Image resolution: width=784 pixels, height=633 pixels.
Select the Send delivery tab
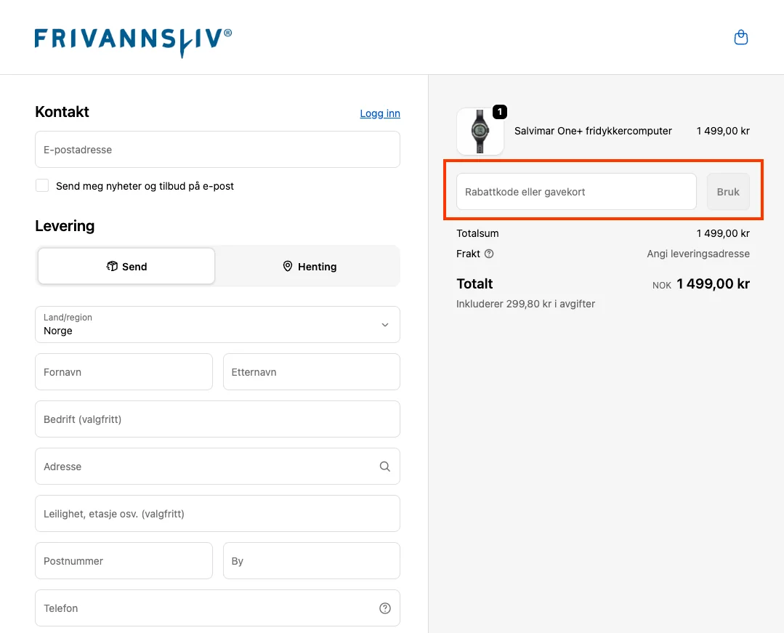126,267
